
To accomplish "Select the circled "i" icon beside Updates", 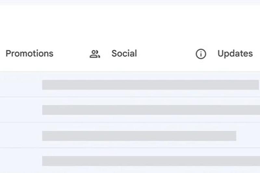I will click(201, 54).
